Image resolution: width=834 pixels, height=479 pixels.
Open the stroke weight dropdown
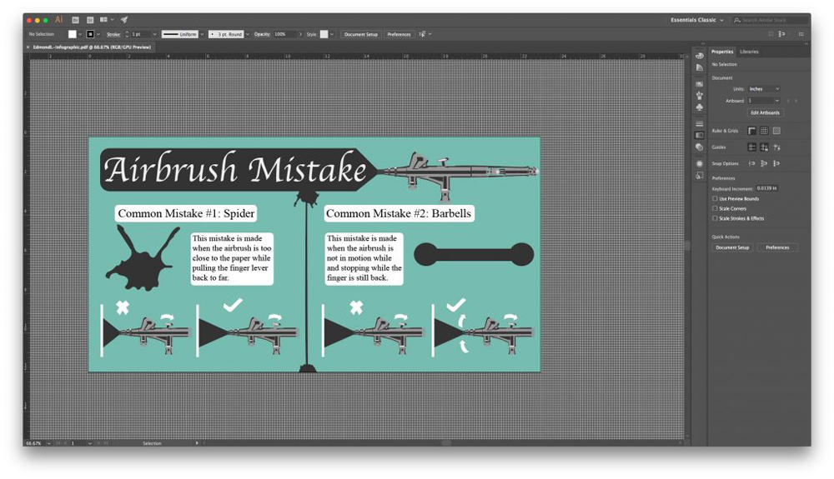(x=155, y=34)
